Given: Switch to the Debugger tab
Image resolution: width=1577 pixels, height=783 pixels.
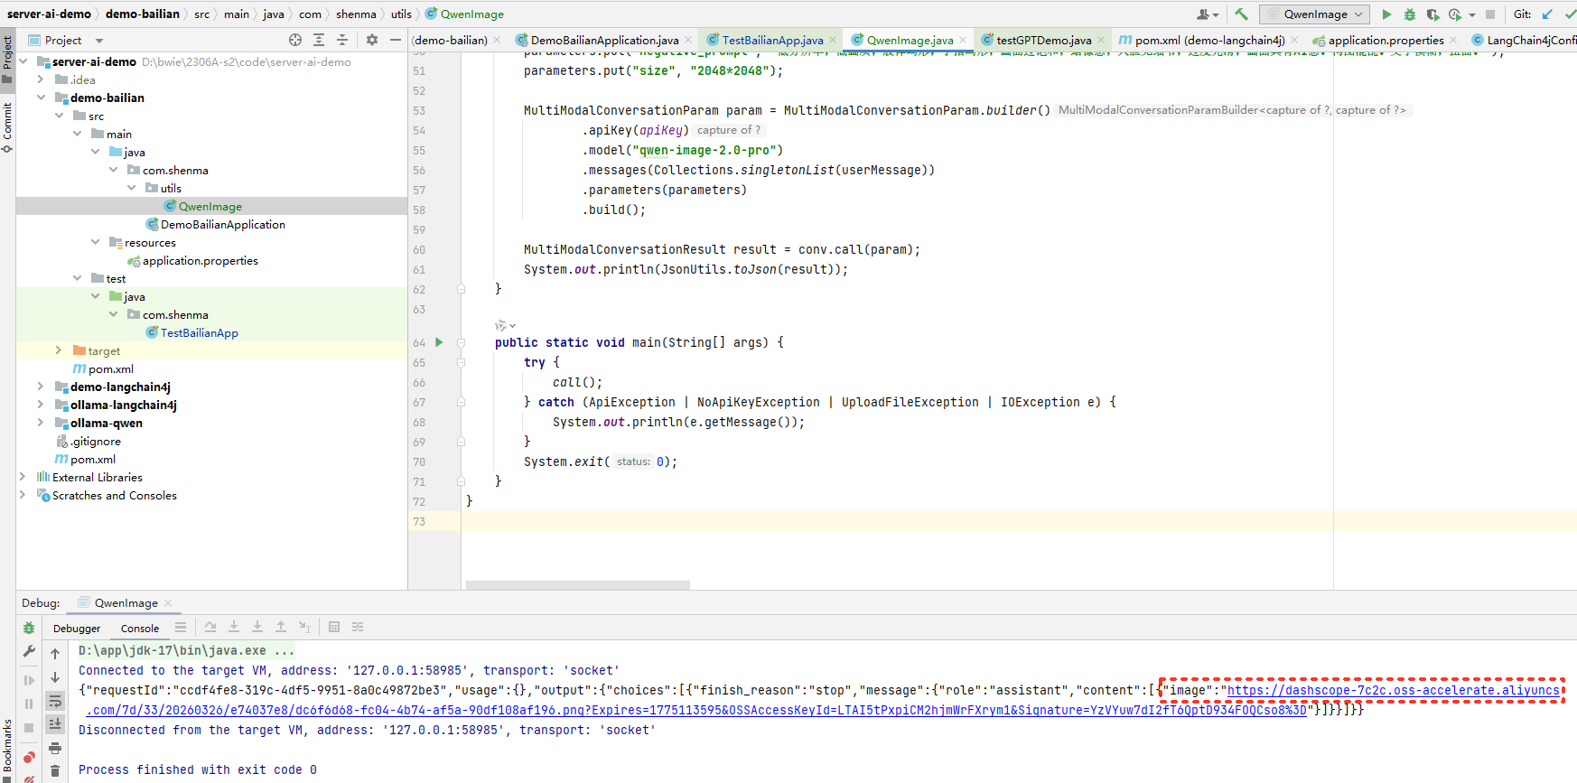Looking at the screenshot, I should [77, 629].
